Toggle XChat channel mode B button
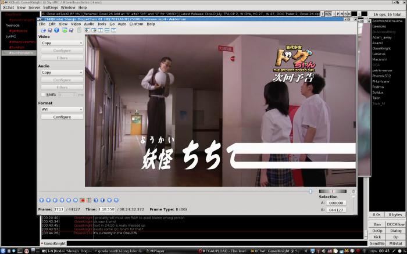Viewport: 407px width, 254px height. tap(345, 14)
